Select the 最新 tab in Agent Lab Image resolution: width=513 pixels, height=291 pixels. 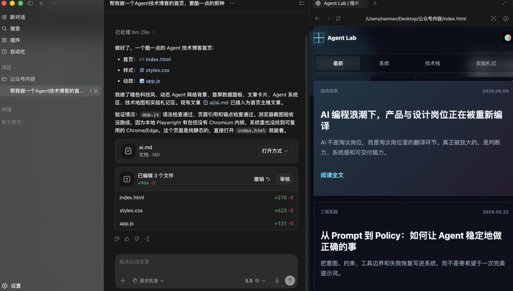pyautogui.click(x=338, y=64)
